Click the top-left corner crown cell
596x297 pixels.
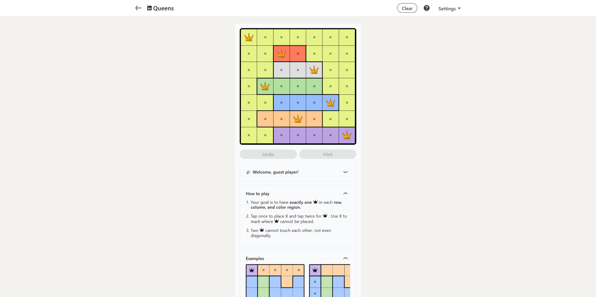tap(249, 37)
